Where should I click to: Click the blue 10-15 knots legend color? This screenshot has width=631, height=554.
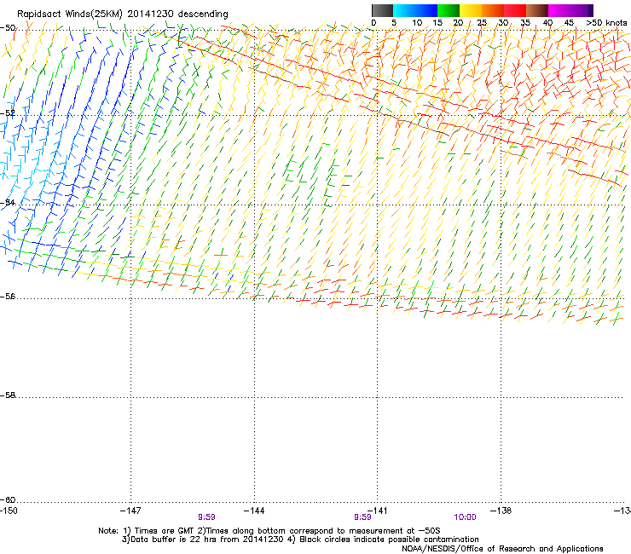[x=426, y=10]
